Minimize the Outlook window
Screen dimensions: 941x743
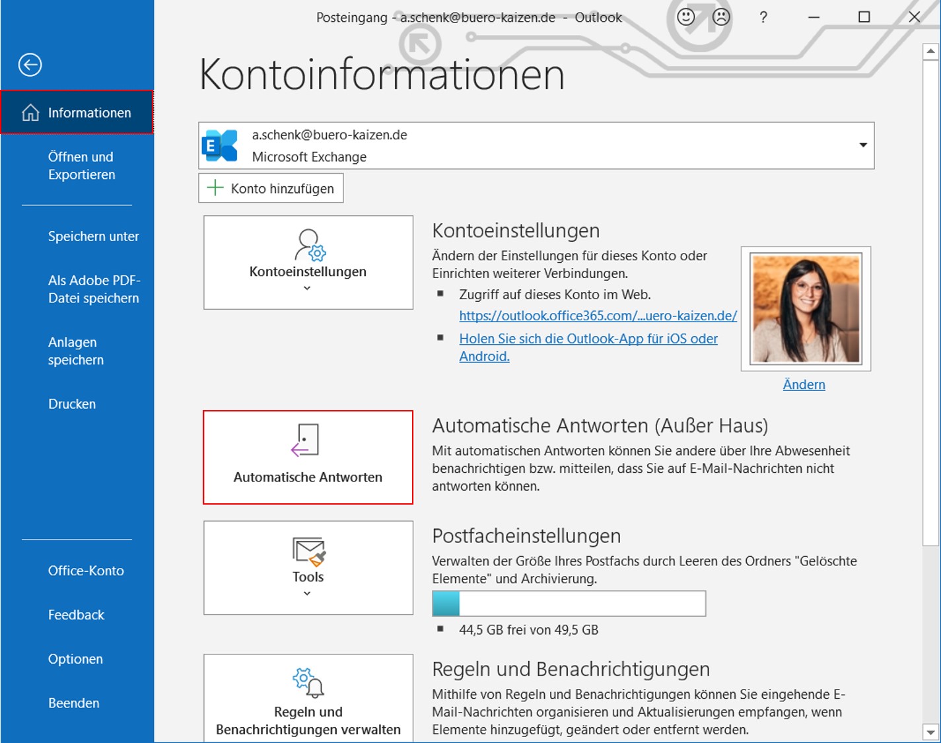click(814, 17)
